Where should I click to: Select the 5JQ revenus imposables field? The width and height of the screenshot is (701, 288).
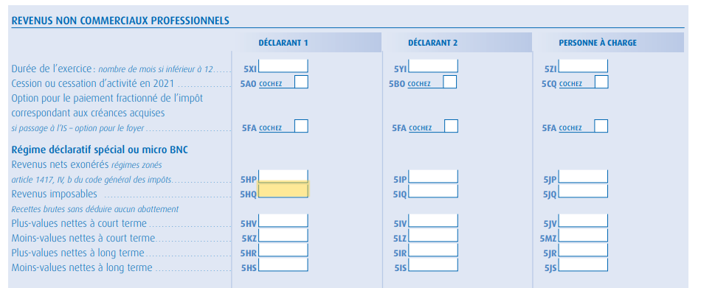coord(584,191)
